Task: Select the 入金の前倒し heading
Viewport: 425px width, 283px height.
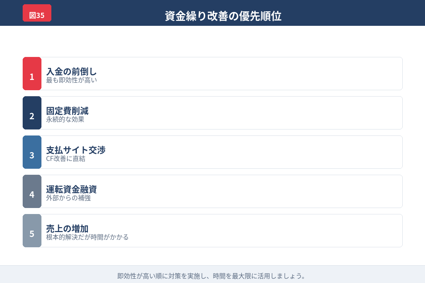Action: [x=72, y=71]
